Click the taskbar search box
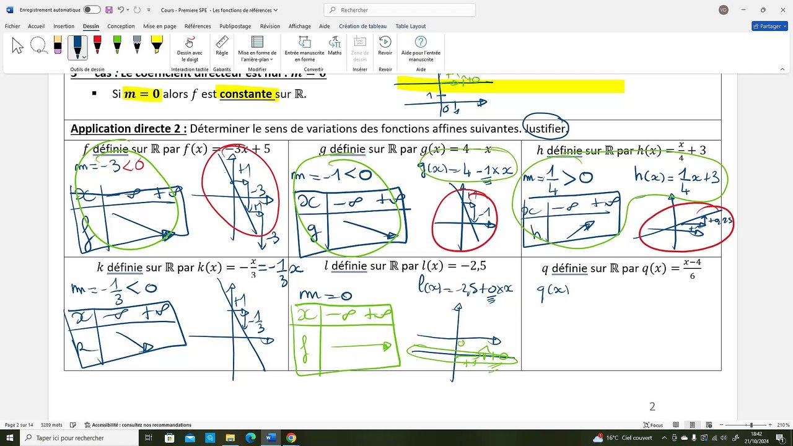Viewport: 793px width, 446px height. [81, 438]
